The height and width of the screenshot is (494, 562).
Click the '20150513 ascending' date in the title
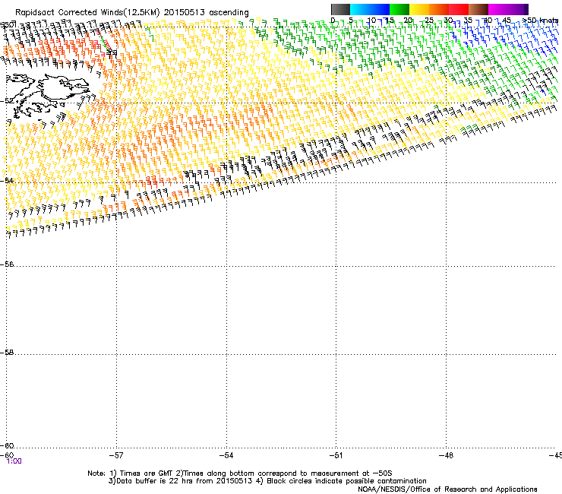(206, 12)
